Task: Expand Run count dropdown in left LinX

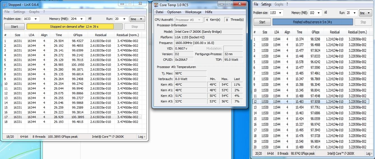Action: tap(125, 19)
